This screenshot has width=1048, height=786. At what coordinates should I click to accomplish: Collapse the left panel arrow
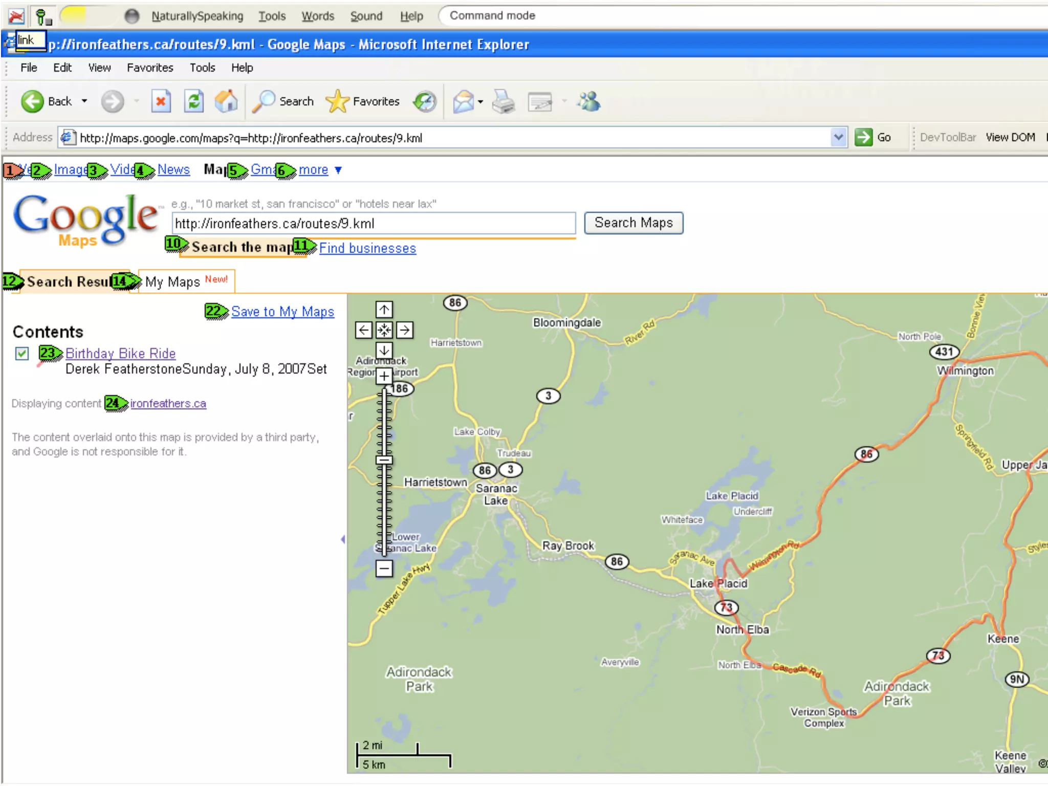point(343,539)
